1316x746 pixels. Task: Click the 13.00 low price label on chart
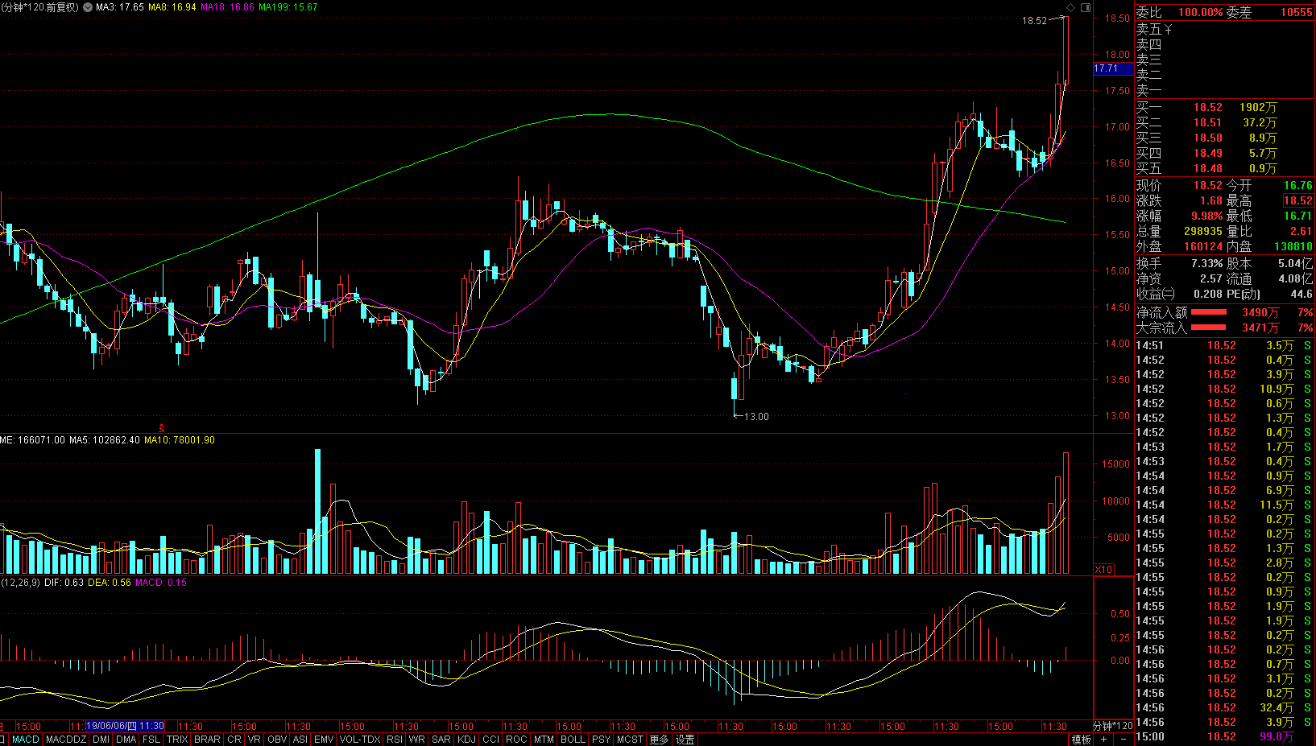[x=756, y=417]
